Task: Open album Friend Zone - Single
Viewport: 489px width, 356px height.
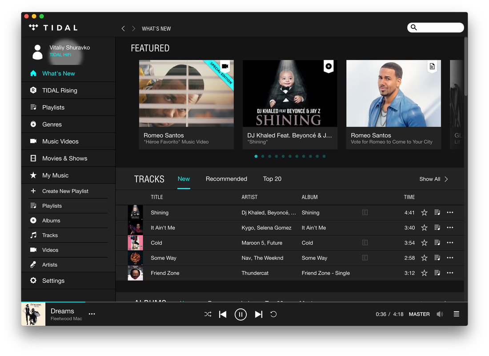Action: (325, 273)
